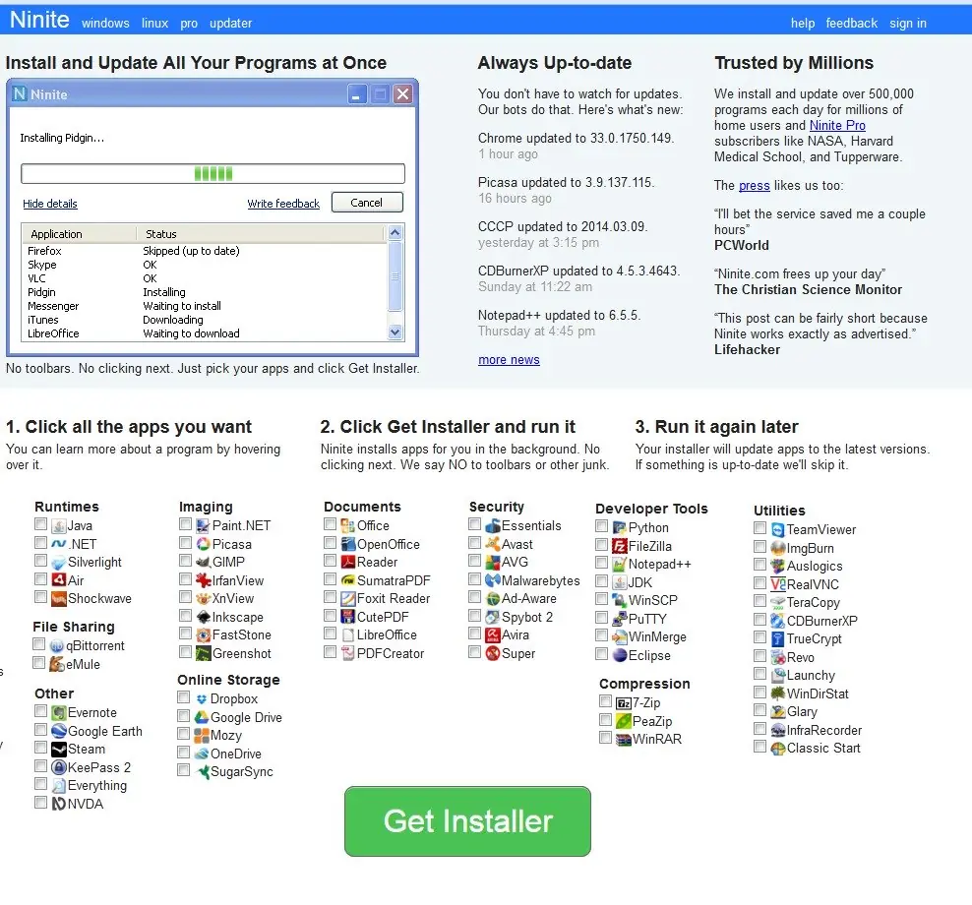The image size is (972, 905).
Task: Click the Get Installer button
Action: (x=467, y=821)
